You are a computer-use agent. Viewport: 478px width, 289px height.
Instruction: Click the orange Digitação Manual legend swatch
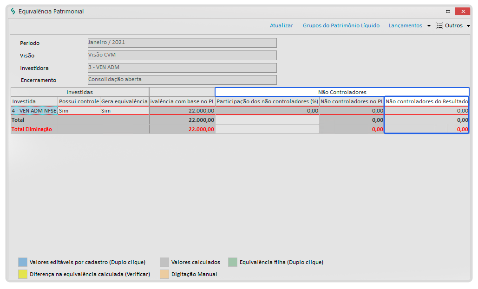(x=164, y=274)
